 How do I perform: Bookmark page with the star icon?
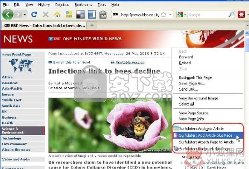[x=164, y=14]
